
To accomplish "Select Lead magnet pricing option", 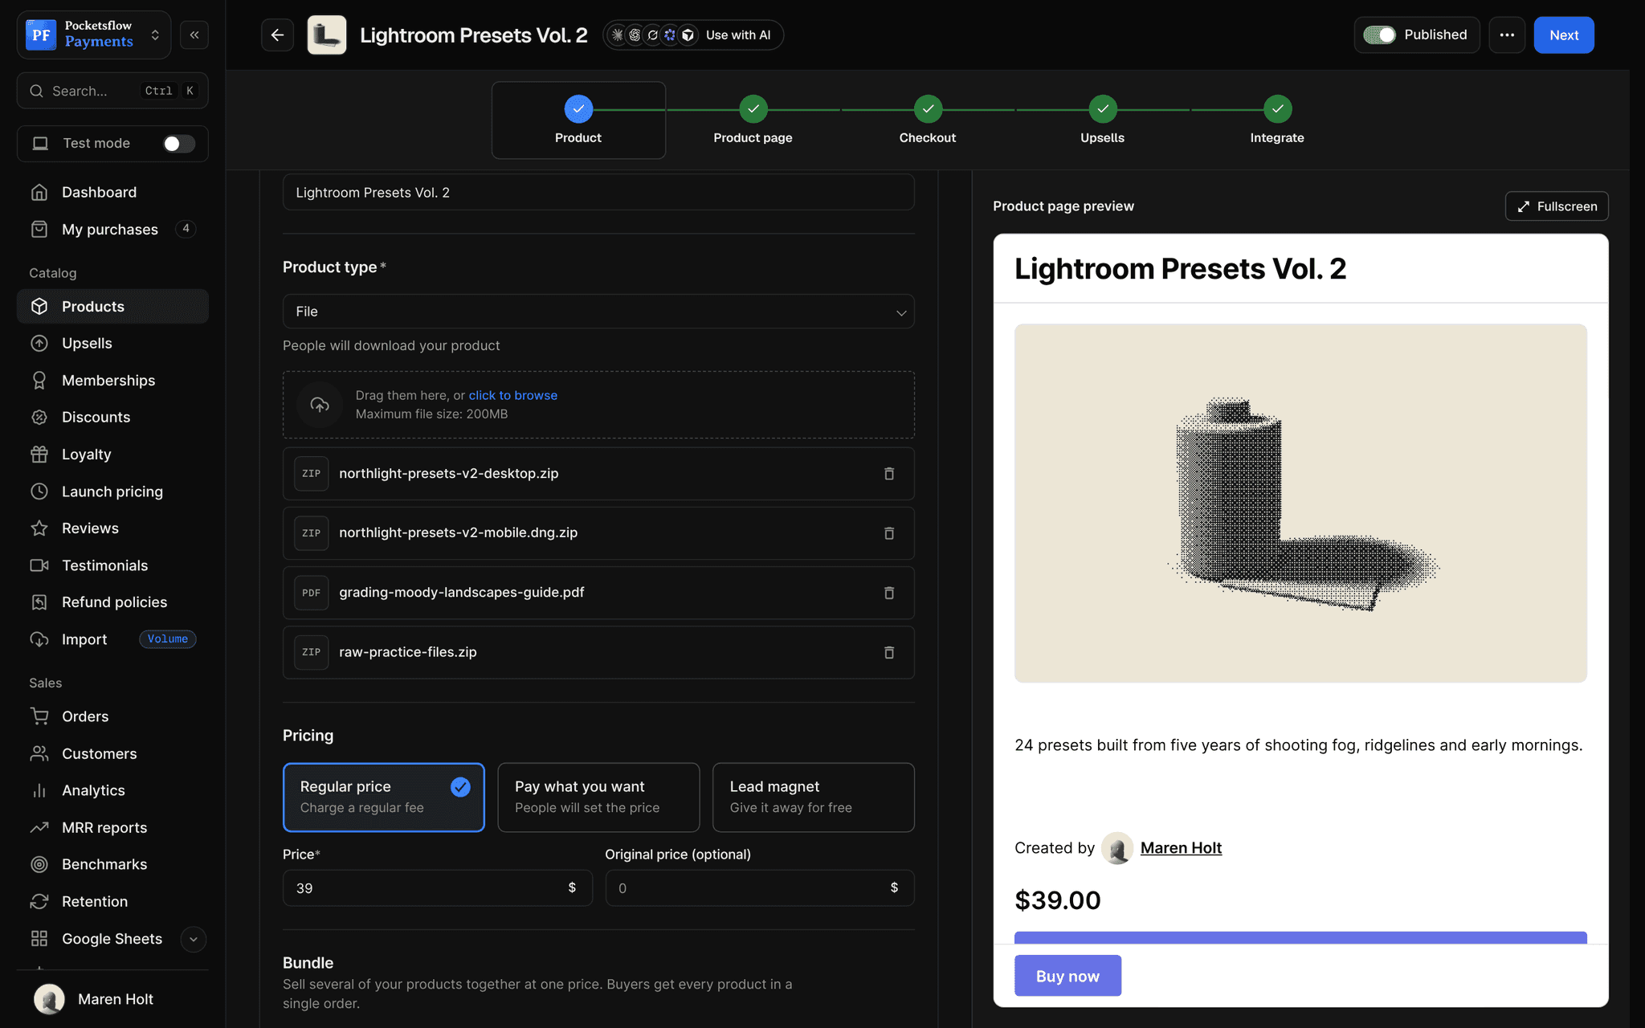I will pyautogui.click(x=813, y=798).
